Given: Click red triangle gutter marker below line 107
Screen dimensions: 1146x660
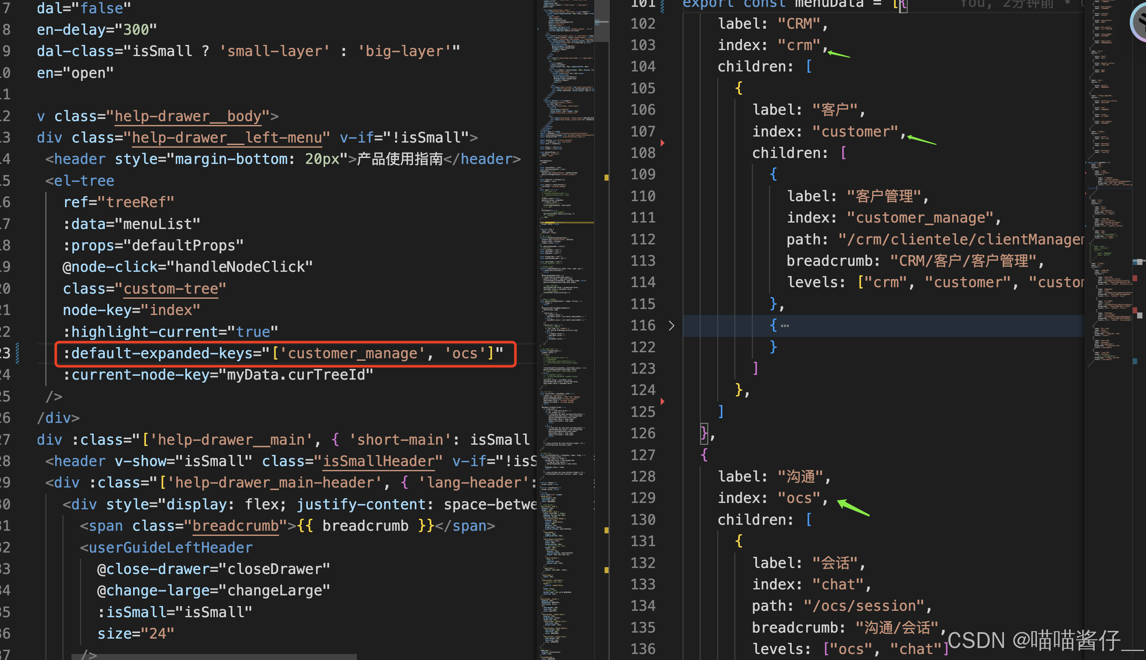Looking at the screenshot, I should coord(662,143).
